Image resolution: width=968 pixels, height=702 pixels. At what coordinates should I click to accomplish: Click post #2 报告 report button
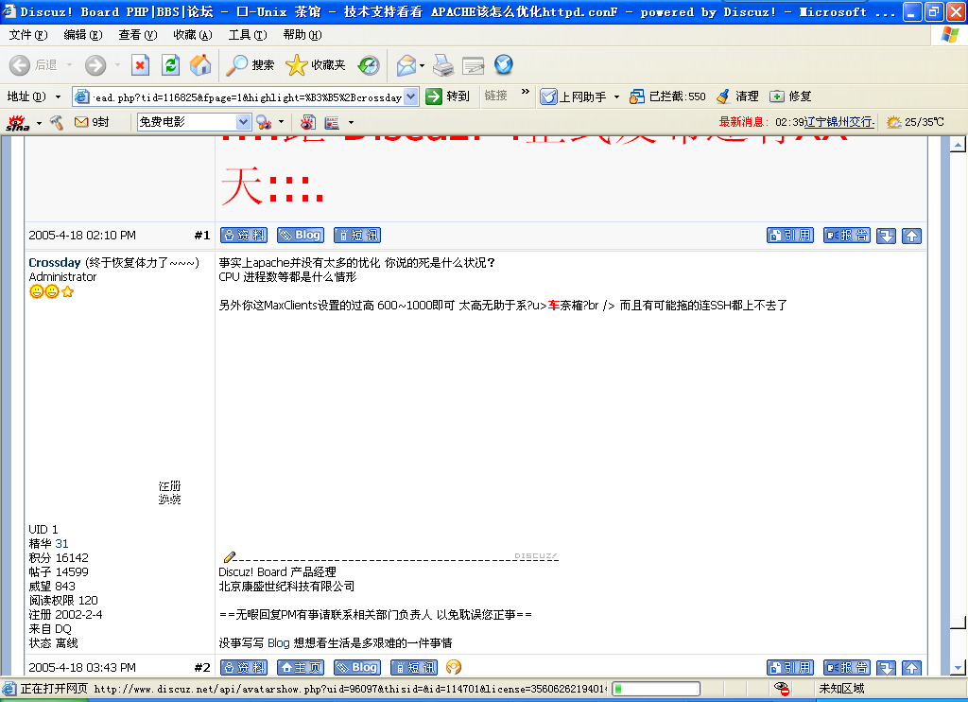click(847, 667)
